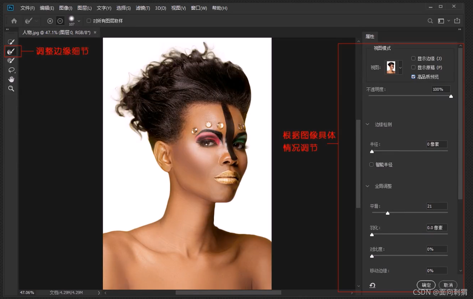Open the 帮助(H) menu

click(x=220, y=8)
